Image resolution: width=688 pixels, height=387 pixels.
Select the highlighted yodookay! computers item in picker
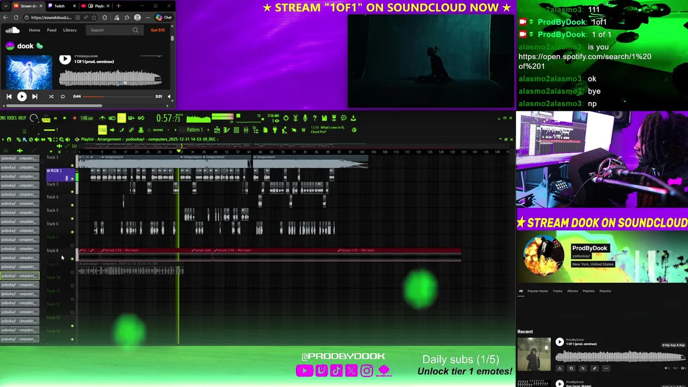coord(19,276)
